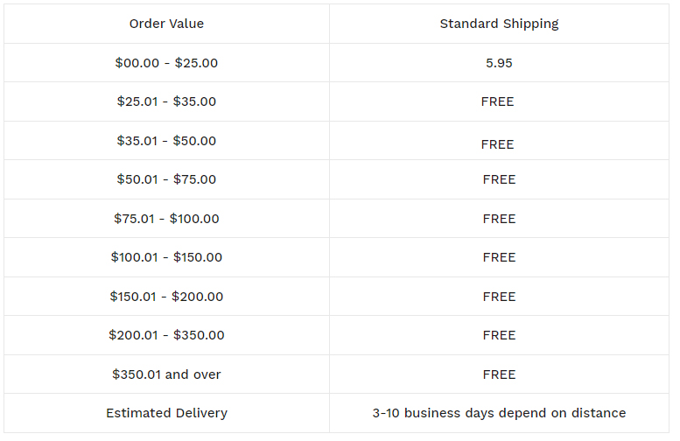Select the $350.01 and over cell

point(166,374)
